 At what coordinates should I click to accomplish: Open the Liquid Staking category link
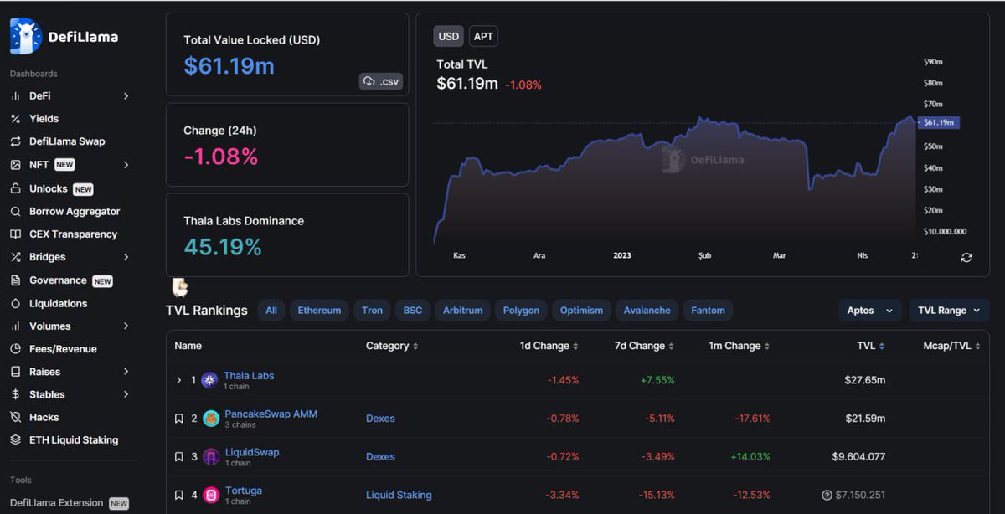399,496
